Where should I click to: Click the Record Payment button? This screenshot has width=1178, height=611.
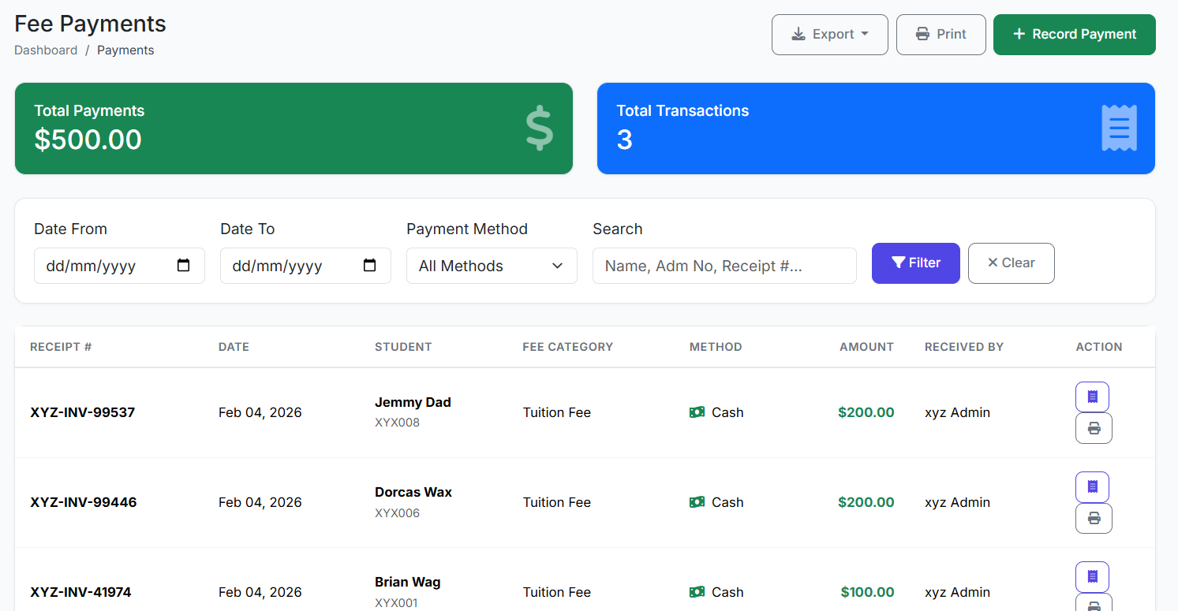click(1074, 34)
